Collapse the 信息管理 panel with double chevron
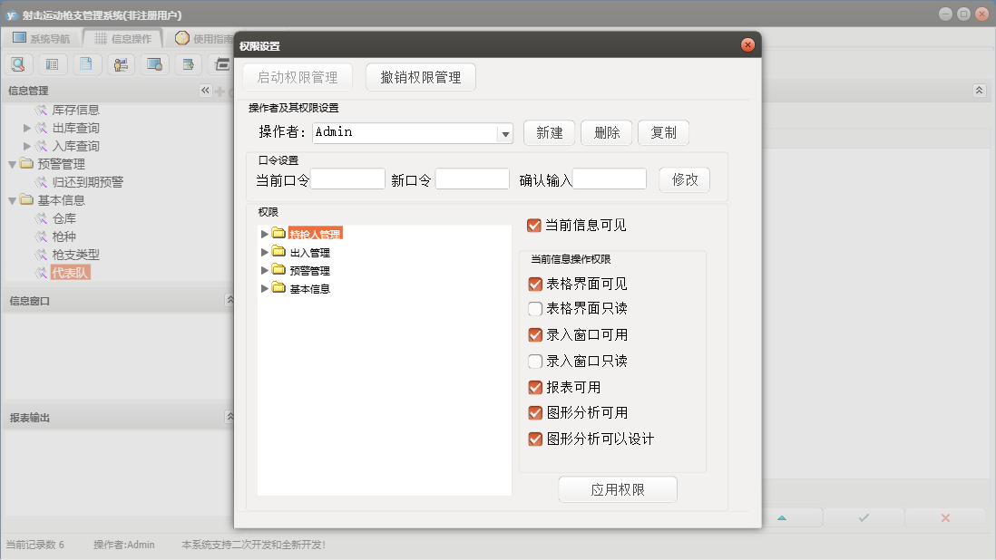This screenshot has width=996, height=560. 205,91
